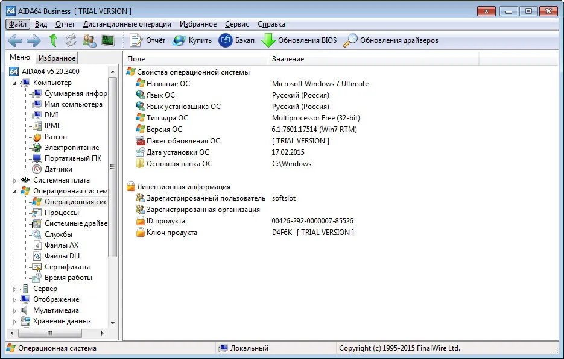This screenshot has width=564, height=359.
Task: Click the forward arrow toolbar icon
Action: point(34,40)
